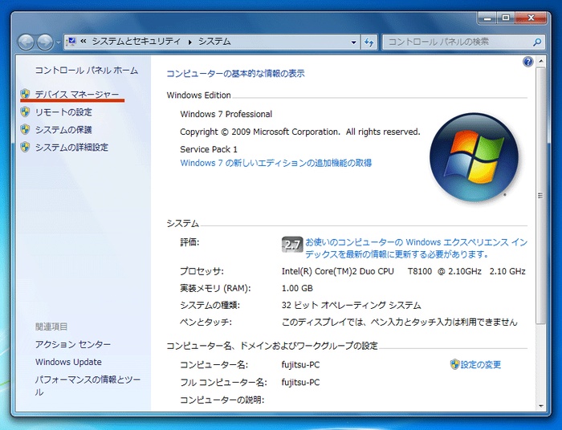
Task: Select the システムとセキュリティ breadcrumb
Action: 136,42
